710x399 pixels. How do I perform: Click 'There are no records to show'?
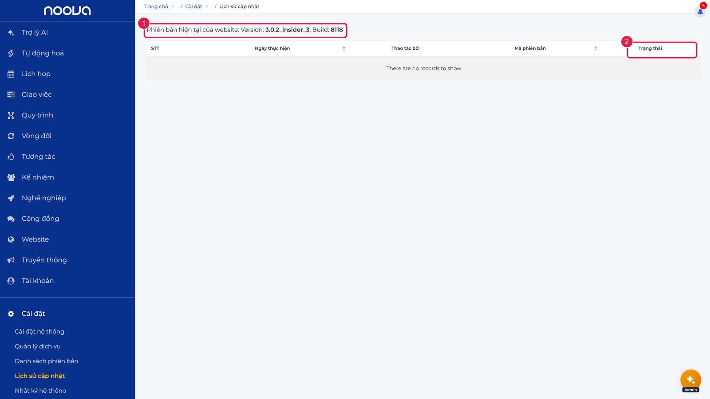[x=424, y=68]
